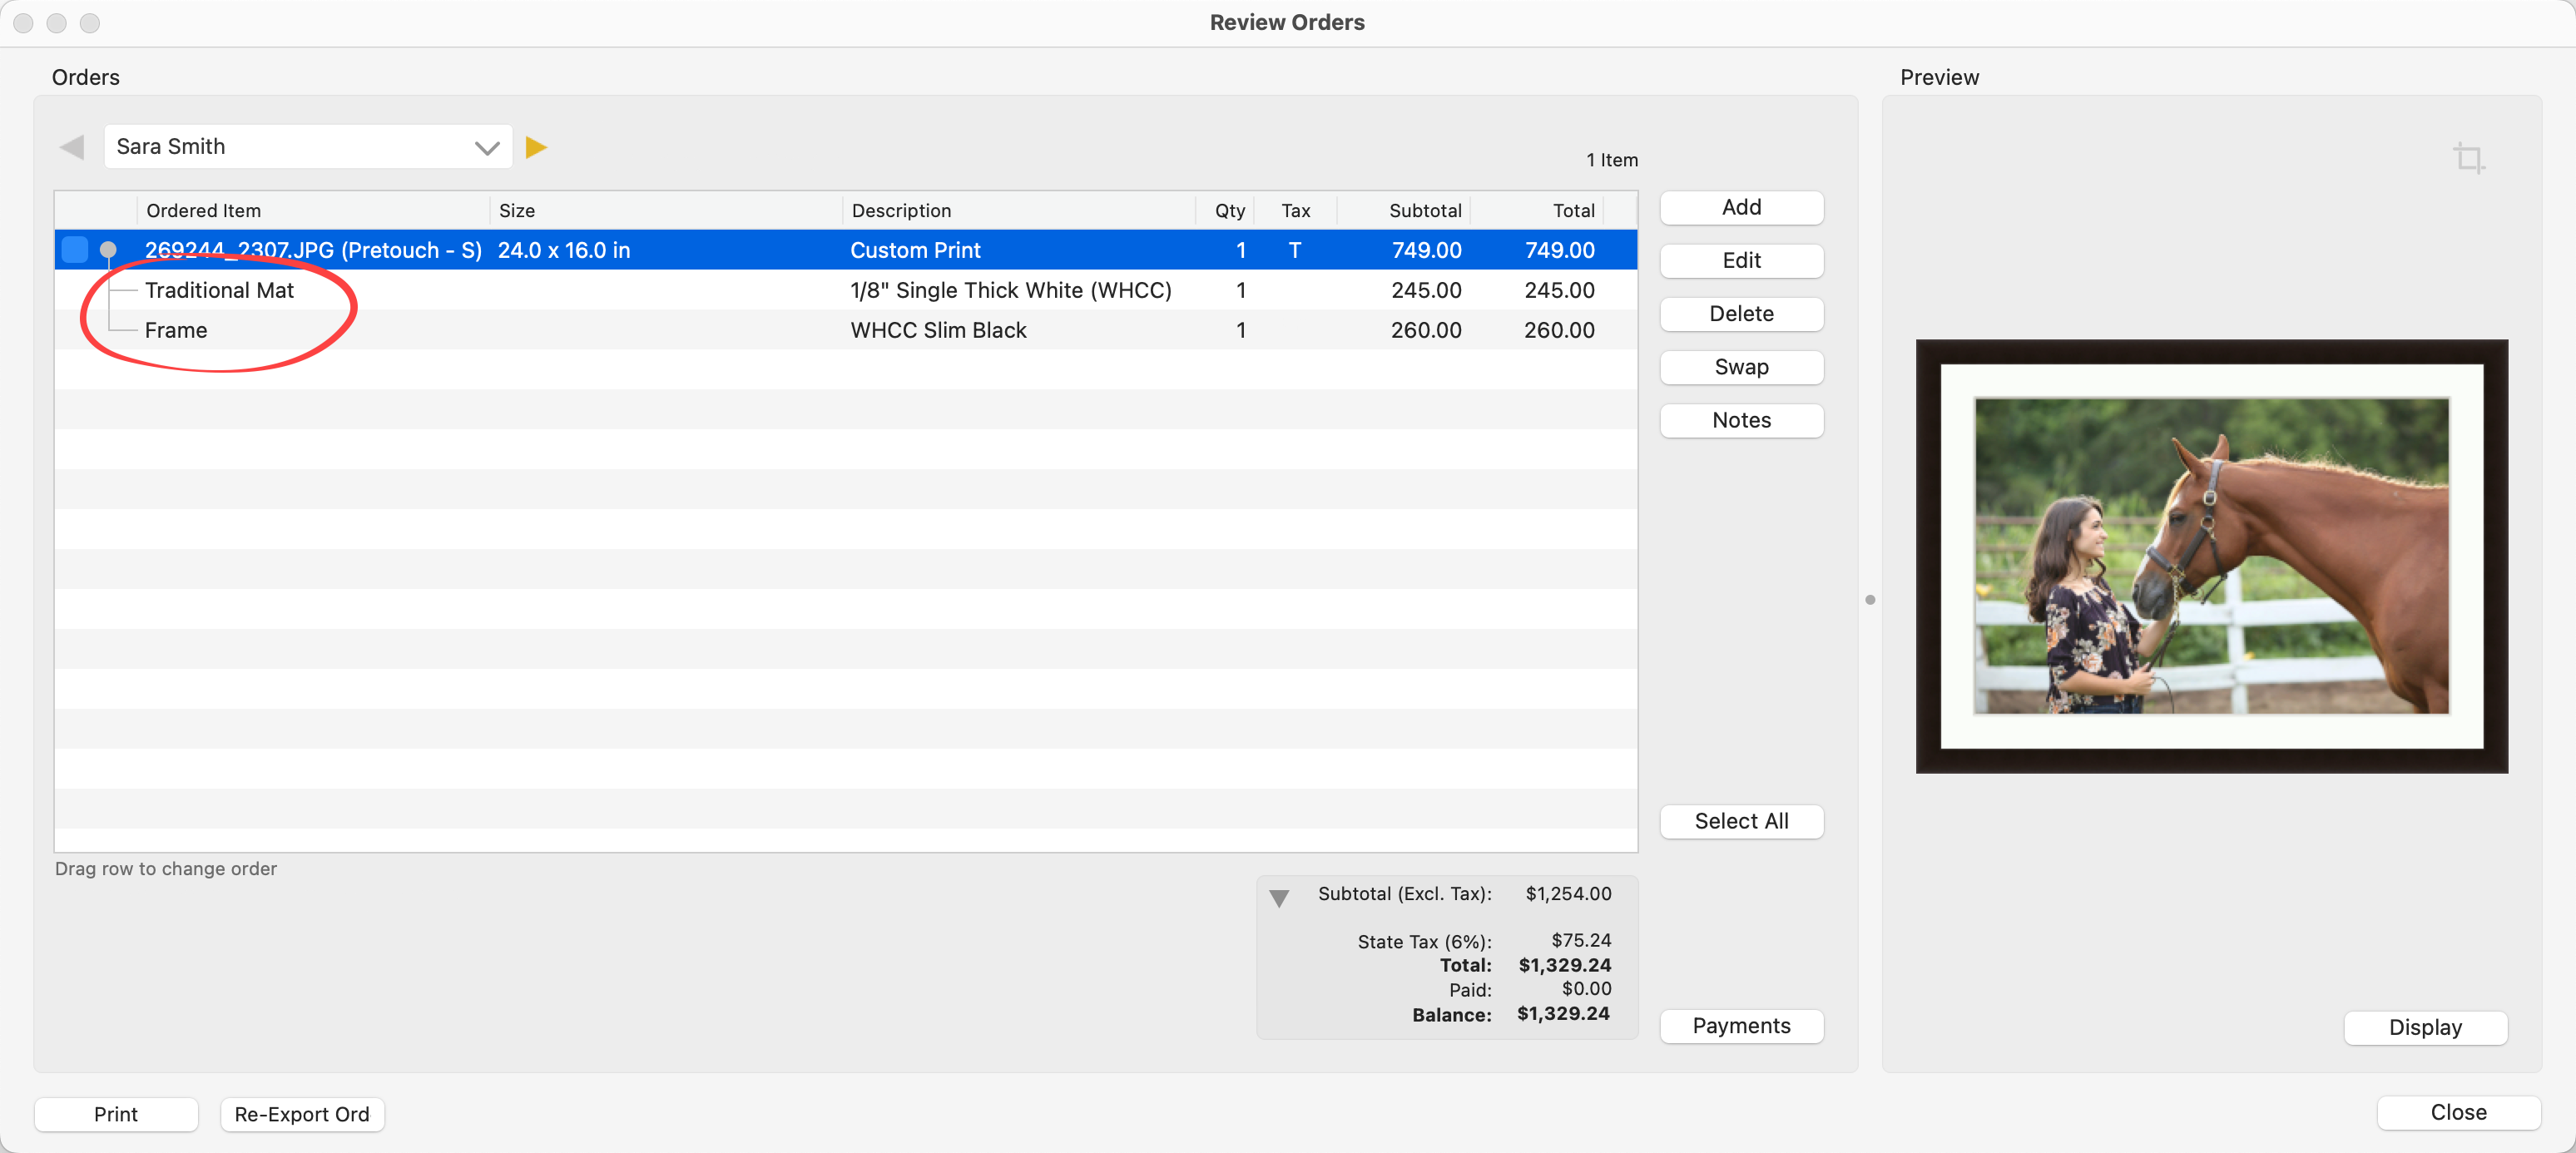The width and height of the screenshot is (2576, 1153).
Task: Go to previous client with gray arrow
Action: pos(72,148)
